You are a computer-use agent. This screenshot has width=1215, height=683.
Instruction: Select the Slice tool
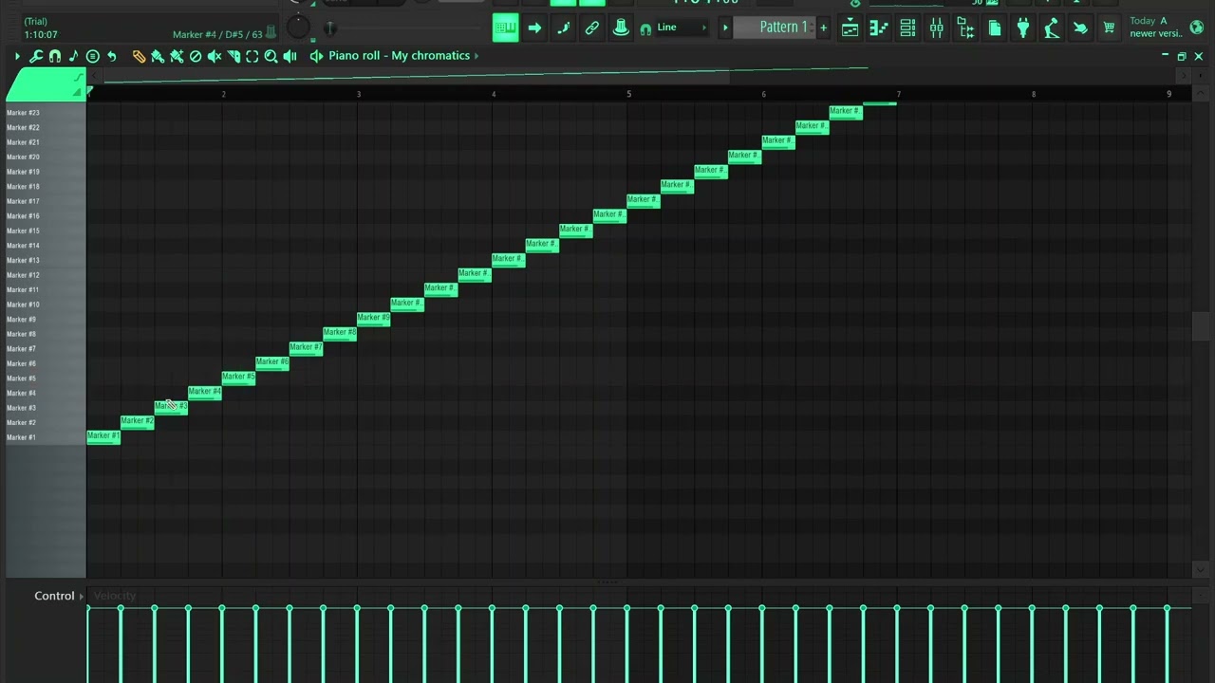[234, 56]
